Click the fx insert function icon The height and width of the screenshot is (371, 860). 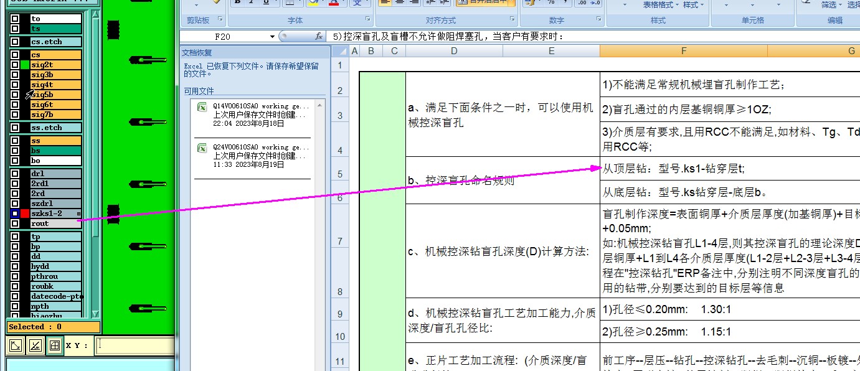pyautogui.click(x=319, y=37)
